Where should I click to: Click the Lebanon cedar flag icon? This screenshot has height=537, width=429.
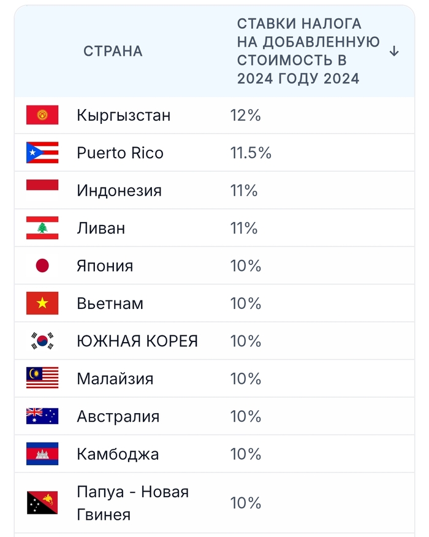42,228
